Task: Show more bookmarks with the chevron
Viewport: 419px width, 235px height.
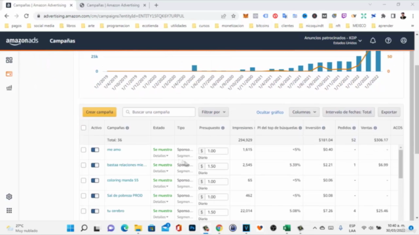Action: (412, 26)
